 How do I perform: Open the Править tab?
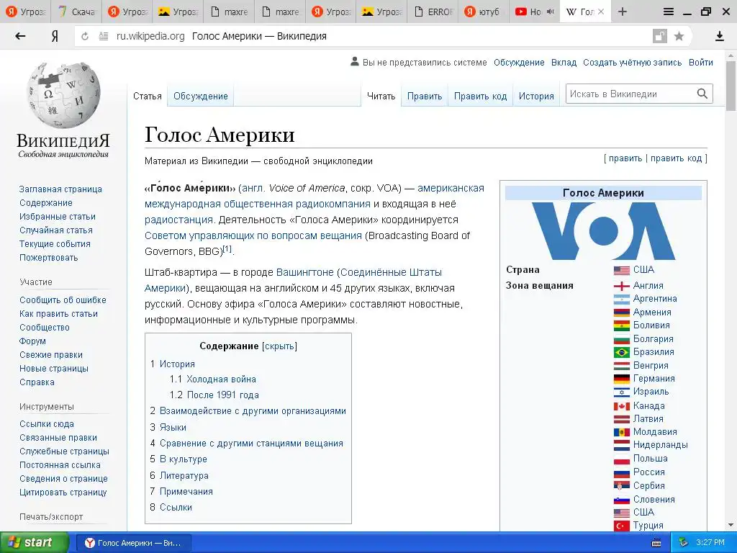[425, 96]
